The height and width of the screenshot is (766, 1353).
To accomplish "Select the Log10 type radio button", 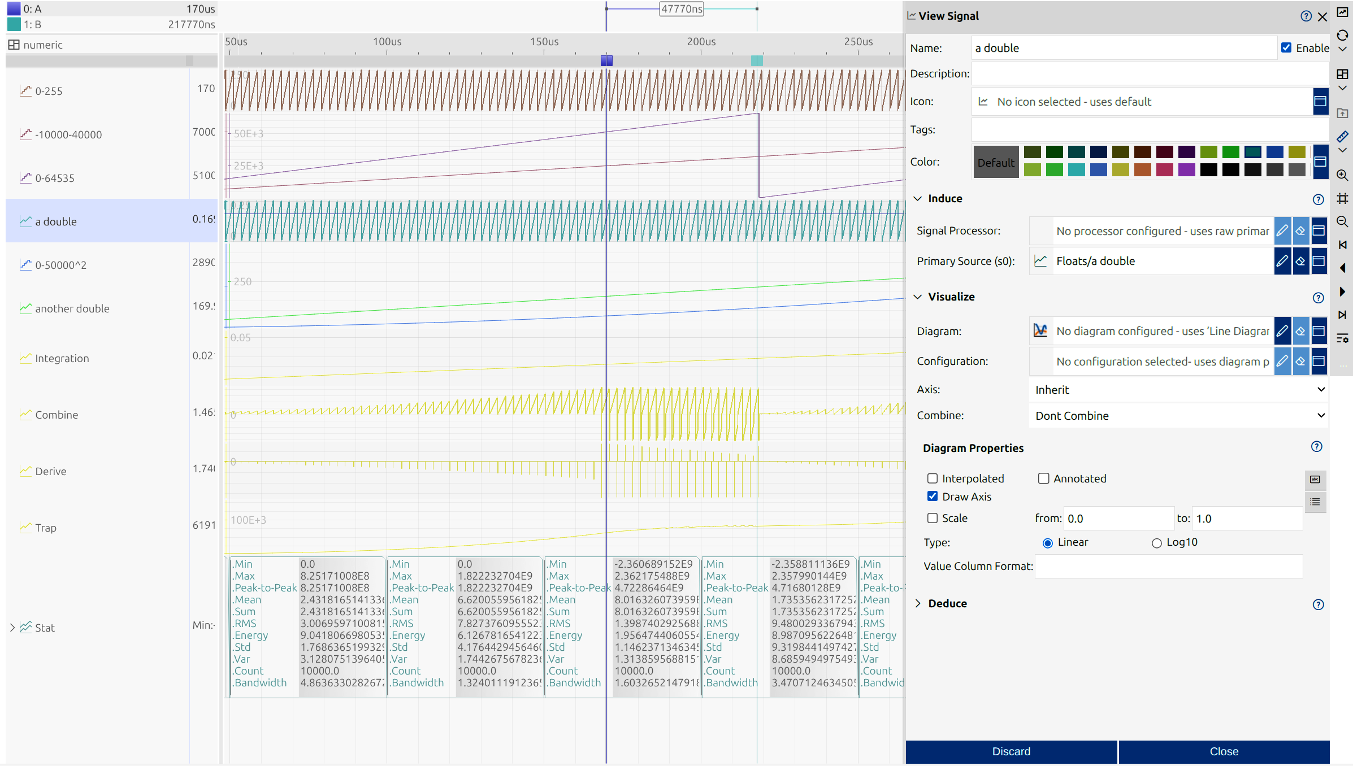I will [x=1156, y=543].
